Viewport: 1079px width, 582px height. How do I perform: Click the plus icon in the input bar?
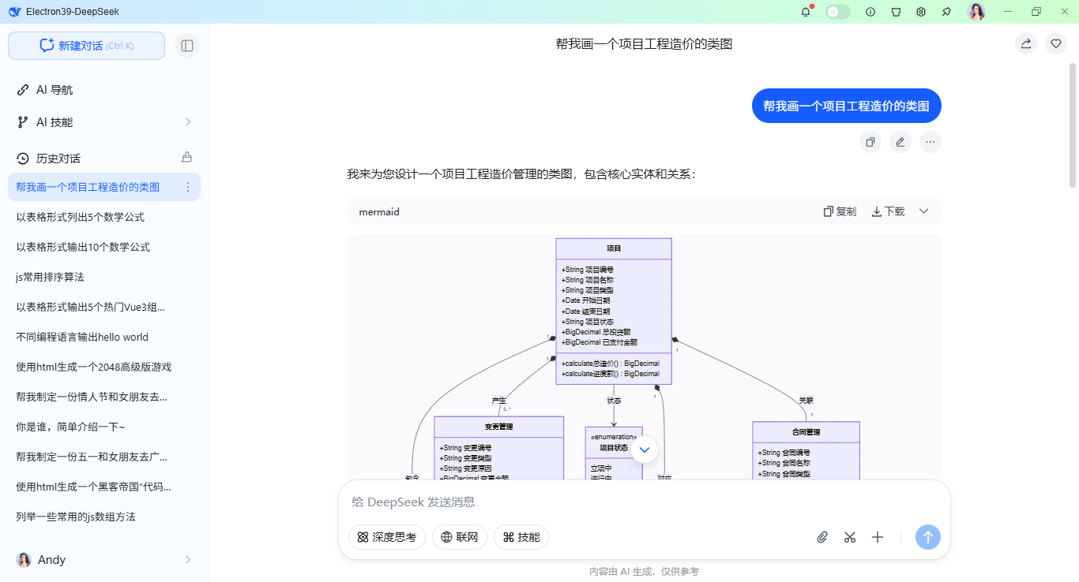[878, 537]
